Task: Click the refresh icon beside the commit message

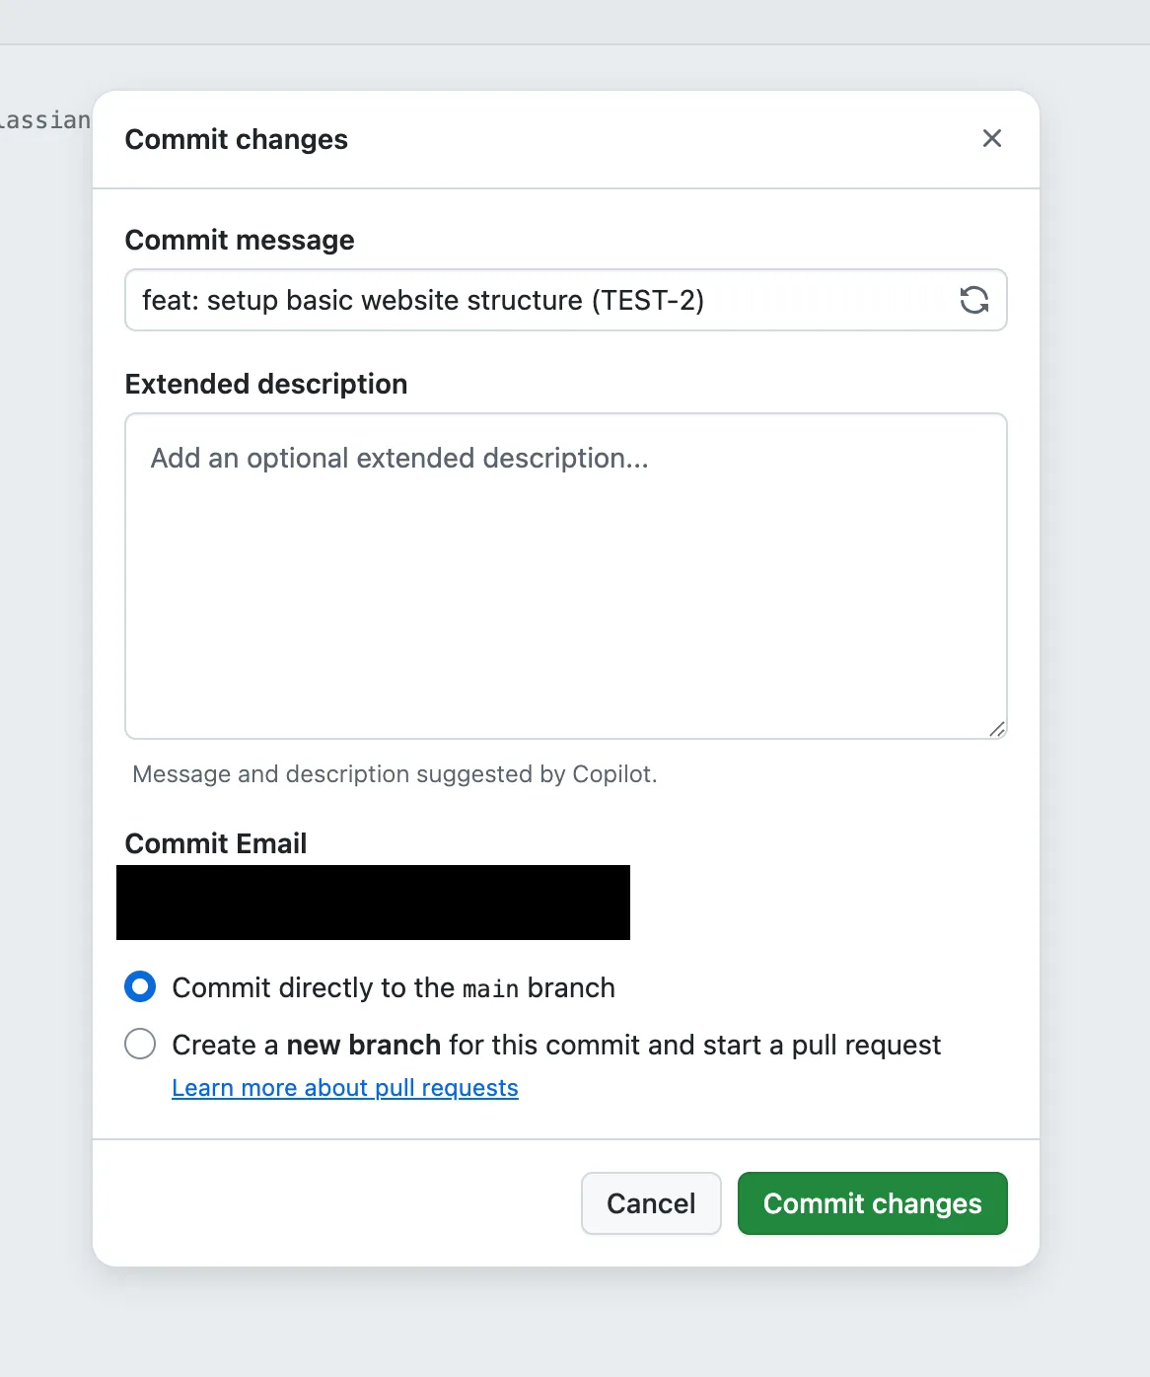Action: tap(975, 300)
